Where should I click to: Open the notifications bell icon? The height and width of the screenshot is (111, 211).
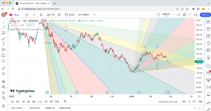pos(208,94)
